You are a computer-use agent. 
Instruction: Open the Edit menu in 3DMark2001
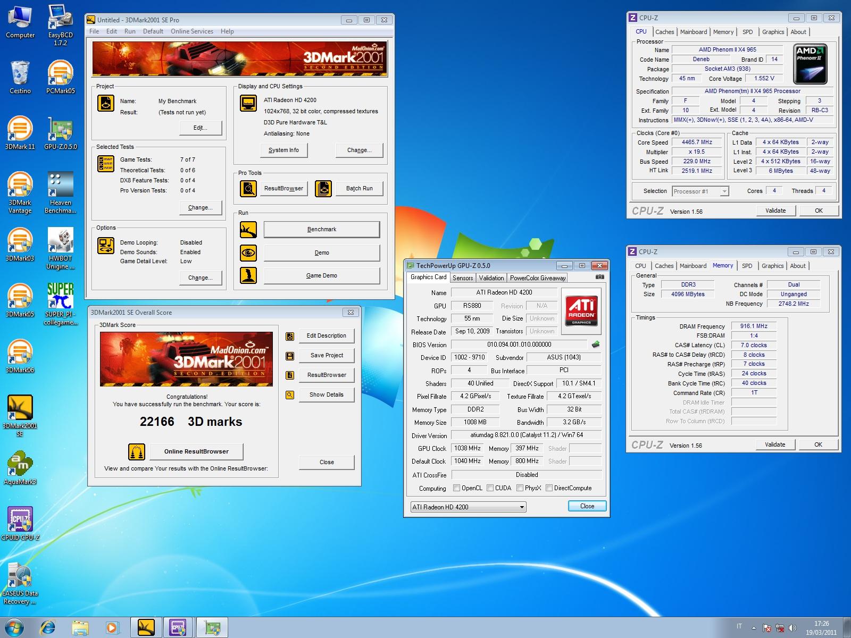112,31
